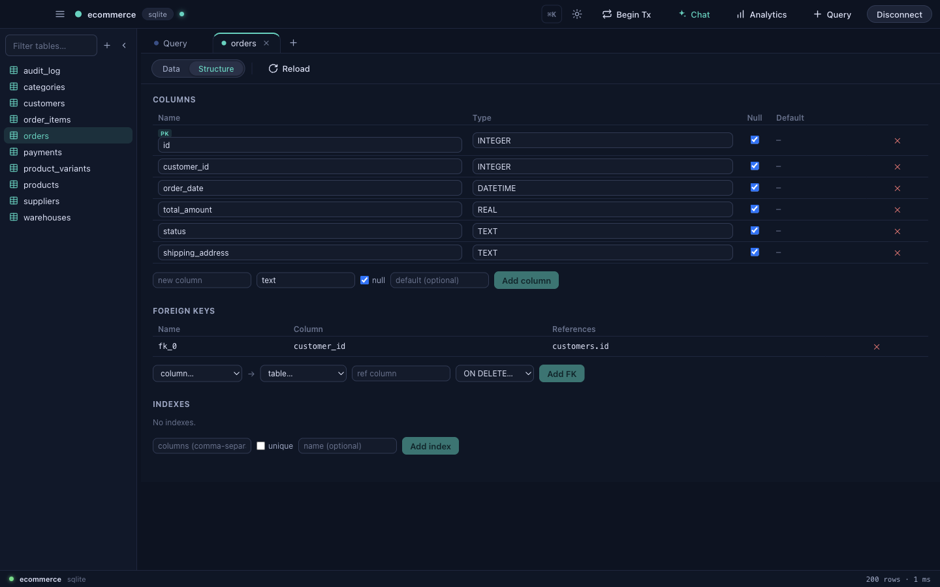Click the suppliers table icon
This screenshot has height=587, width=940.
[x=14, y=200]
